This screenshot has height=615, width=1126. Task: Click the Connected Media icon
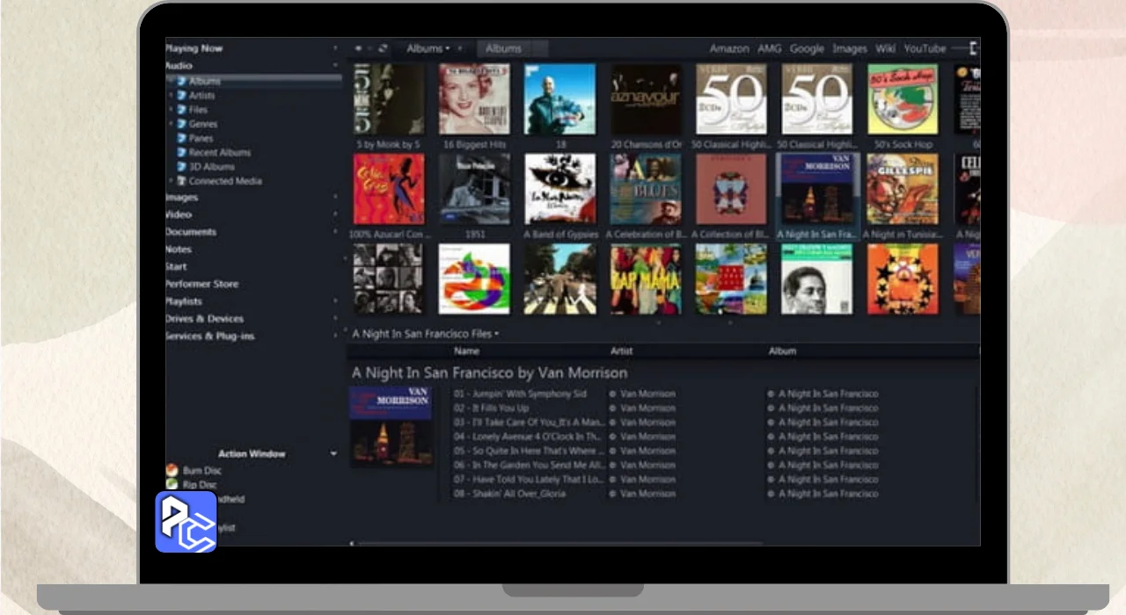182,181
